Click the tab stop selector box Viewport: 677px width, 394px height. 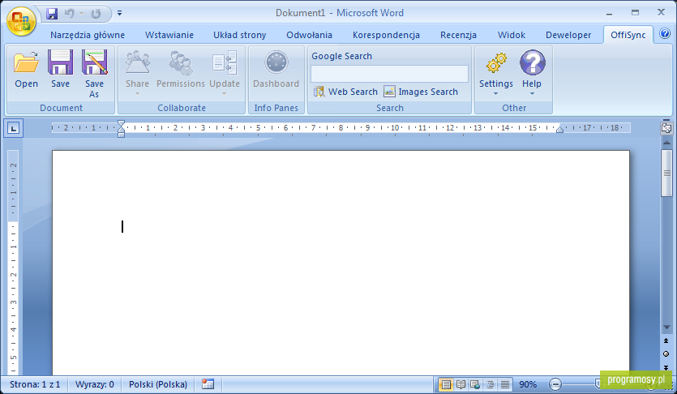(14, 128)
